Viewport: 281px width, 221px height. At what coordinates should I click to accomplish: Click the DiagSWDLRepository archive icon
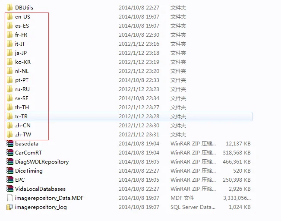click(10, 161)
